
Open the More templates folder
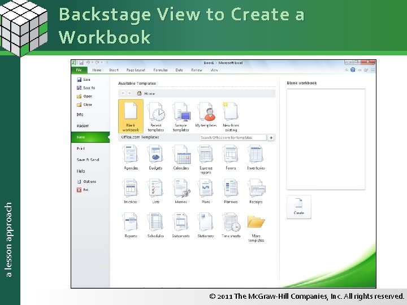tap(256, 228)
